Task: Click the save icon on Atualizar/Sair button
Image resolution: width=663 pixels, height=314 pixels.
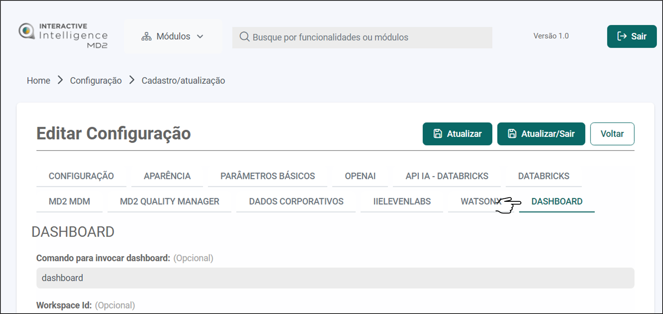Action: tap(512, 134)
